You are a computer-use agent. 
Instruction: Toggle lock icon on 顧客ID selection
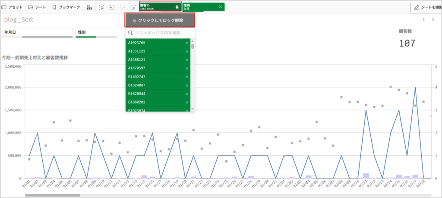click(177, 7)
